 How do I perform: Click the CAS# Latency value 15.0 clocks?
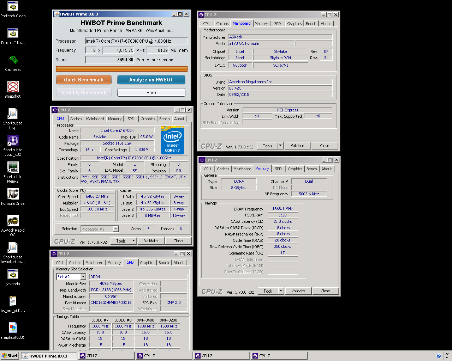(x=282, y=222)
